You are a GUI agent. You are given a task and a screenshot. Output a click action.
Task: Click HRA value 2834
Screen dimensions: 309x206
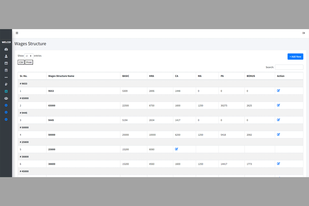coord(152,120)
